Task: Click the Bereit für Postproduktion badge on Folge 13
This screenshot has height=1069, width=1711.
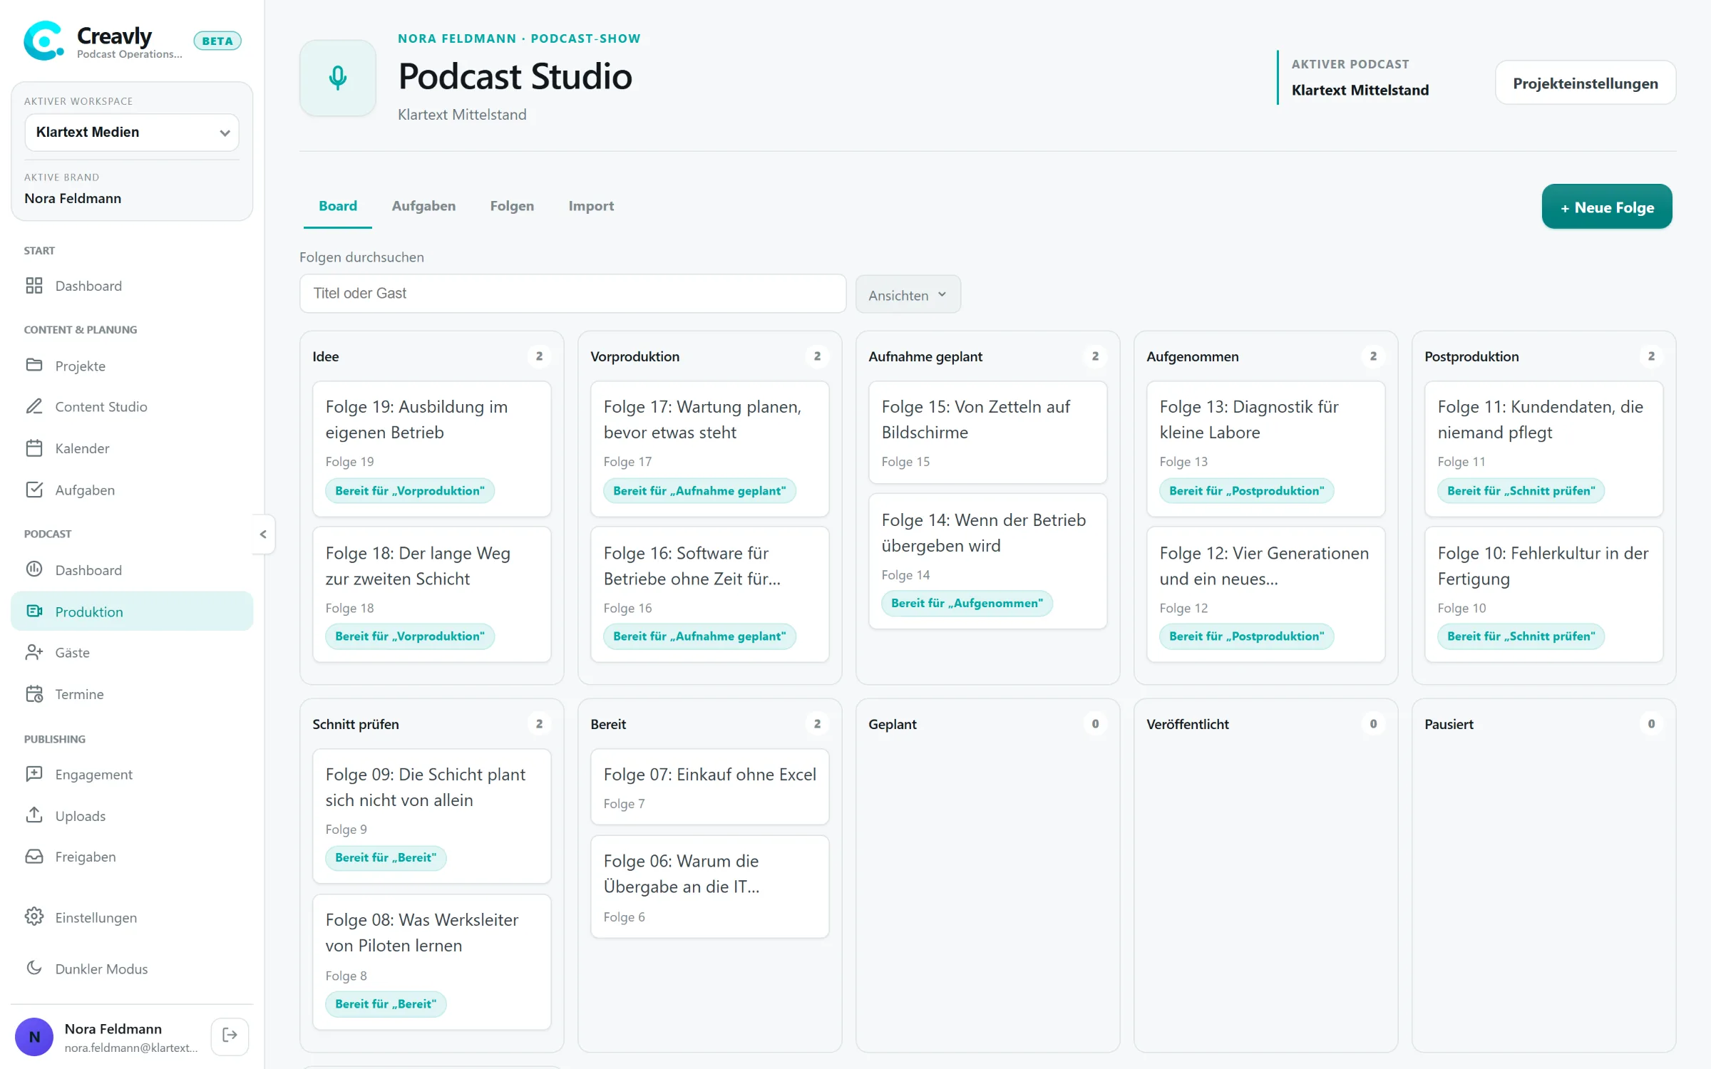Action: point(1246,490)
